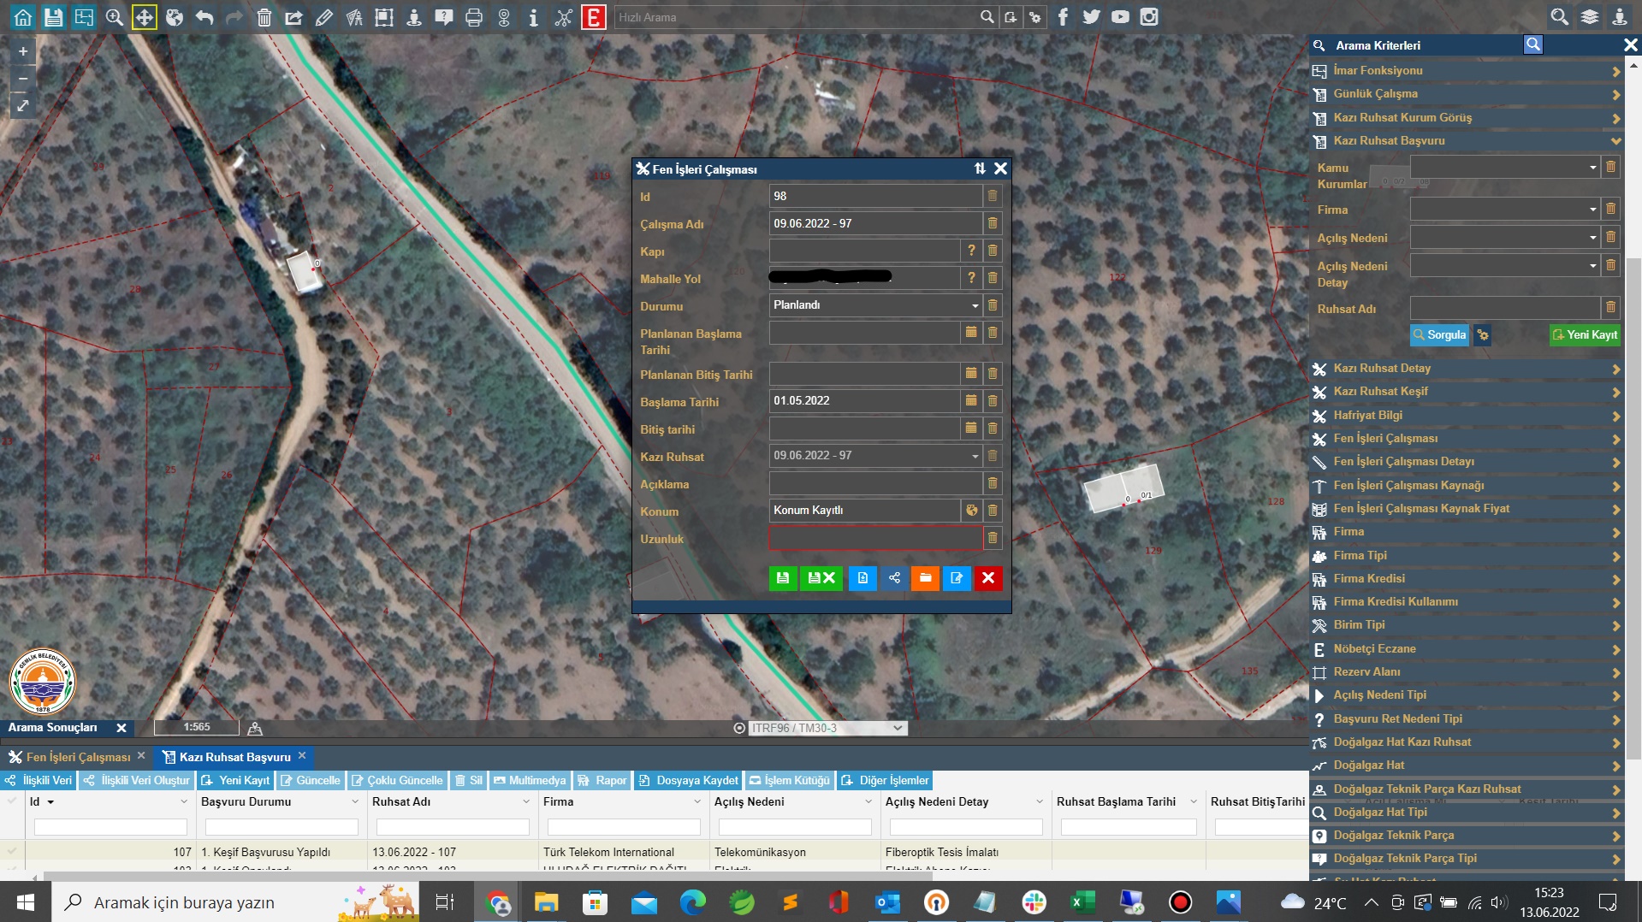Screen dimensions: 1642x922
Task: Tick the checkbox on row 107
Action: 12,852
